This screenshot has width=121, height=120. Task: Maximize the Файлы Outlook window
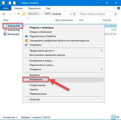pyautogui.click(x=107, y=3)
